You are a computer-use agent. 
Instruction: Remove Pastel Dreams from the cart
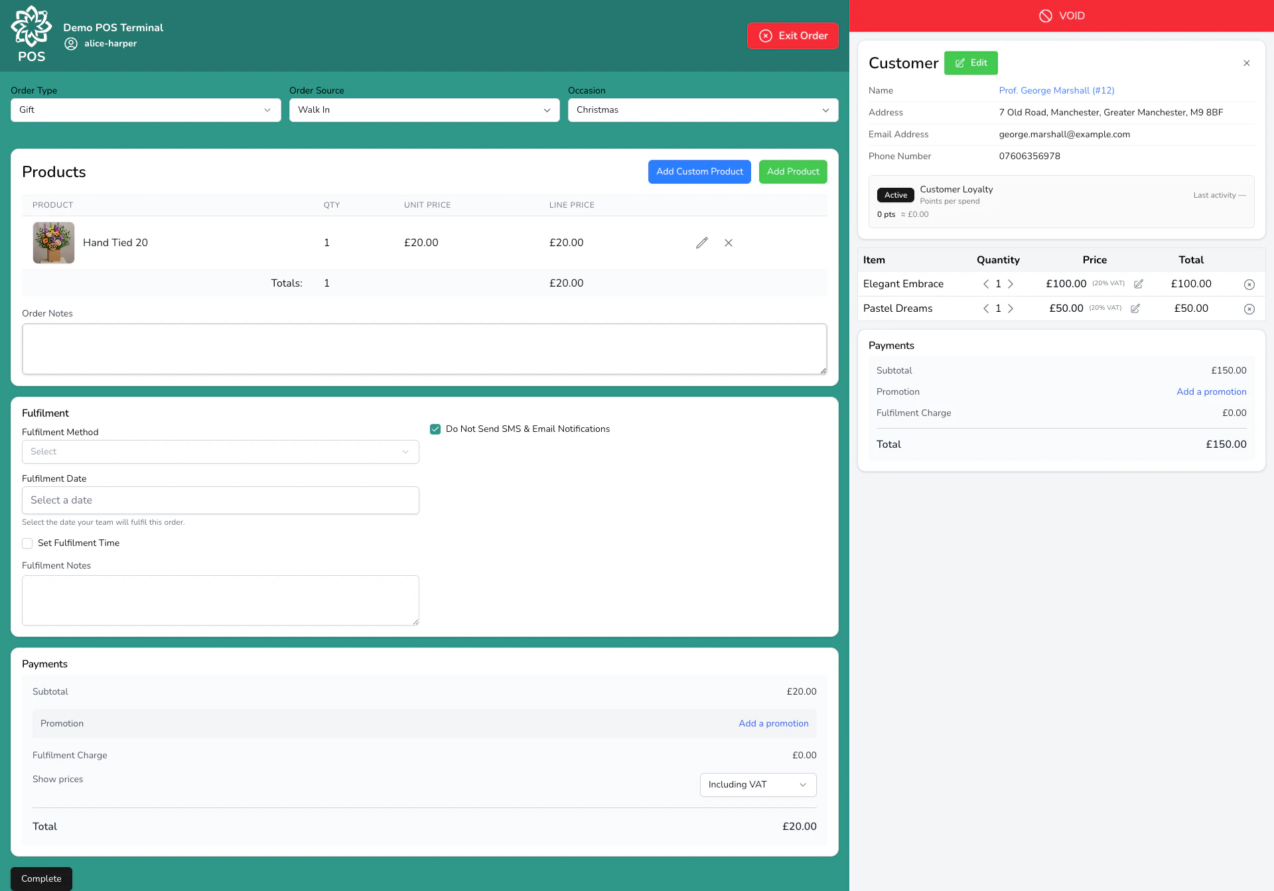pyautogui.click(x=1249, y=308)
